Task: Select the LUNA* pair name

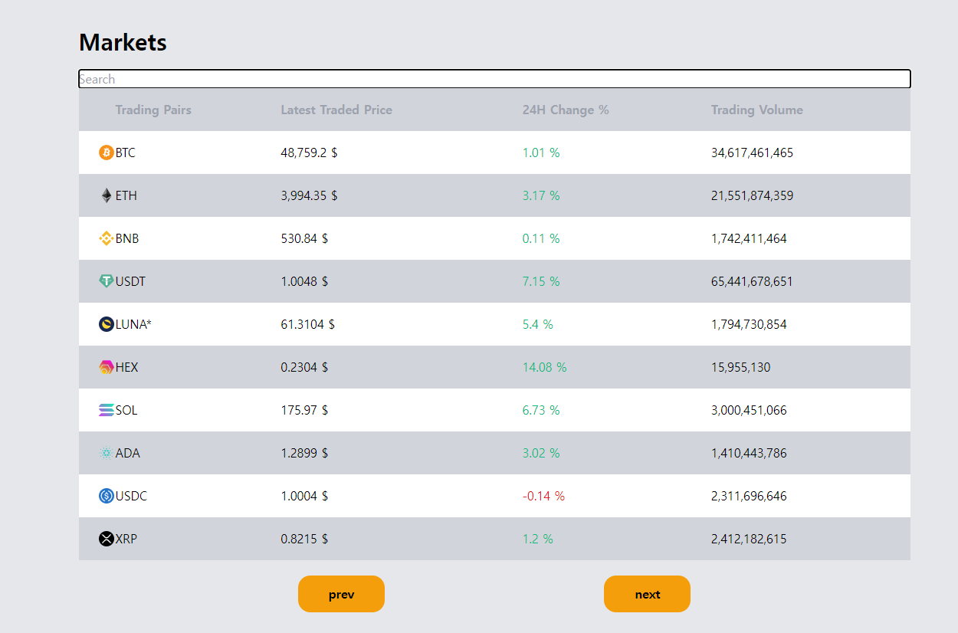Action: 133,324
